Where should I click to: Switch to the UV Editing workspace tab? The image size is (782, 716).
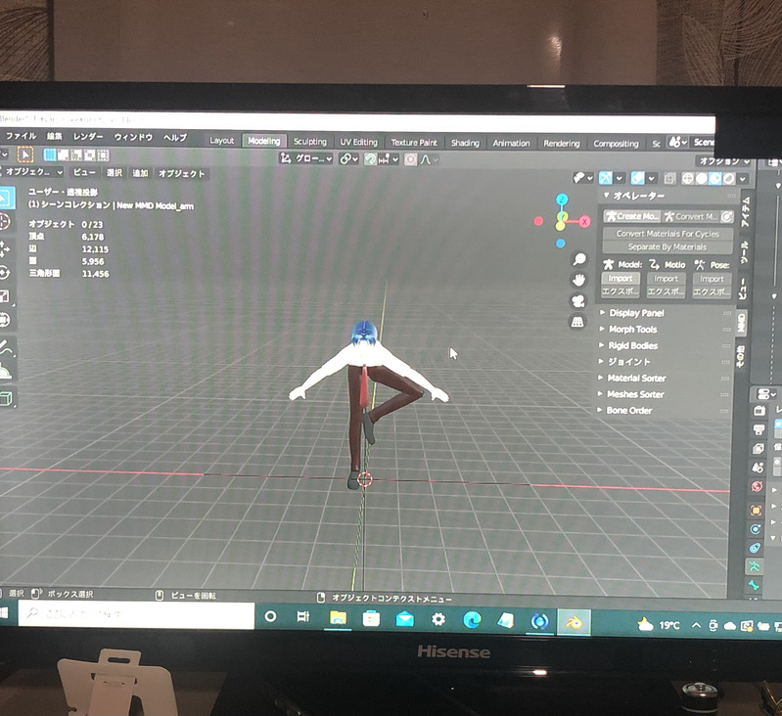click(x=358, y=142)
